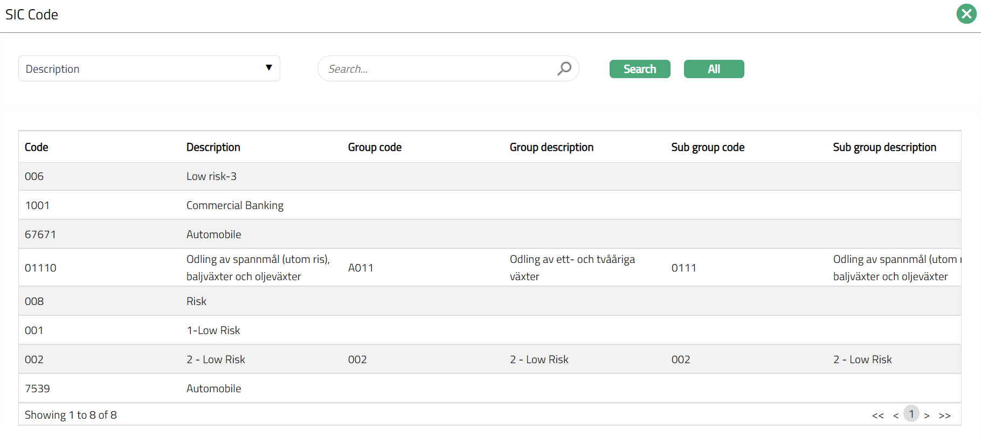Viewport: 981px width, 437px height.
Task: Go to the previous page arrow
Action: (x=895, y=415)
